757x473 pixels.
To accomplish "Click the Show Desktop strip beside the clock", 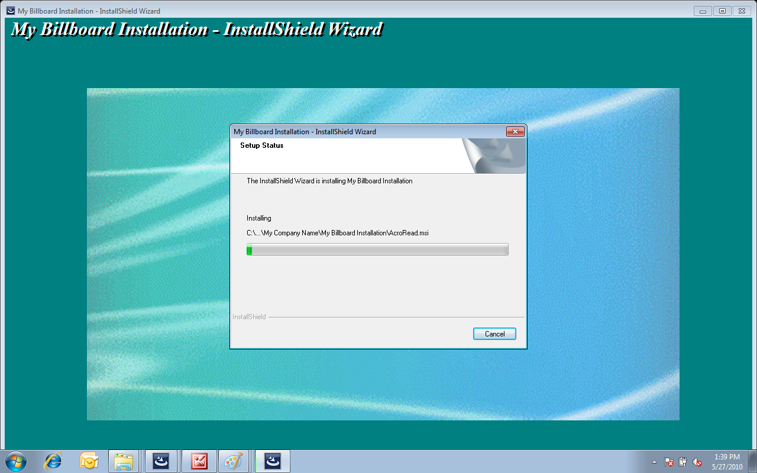I will (x=752, y=461).
